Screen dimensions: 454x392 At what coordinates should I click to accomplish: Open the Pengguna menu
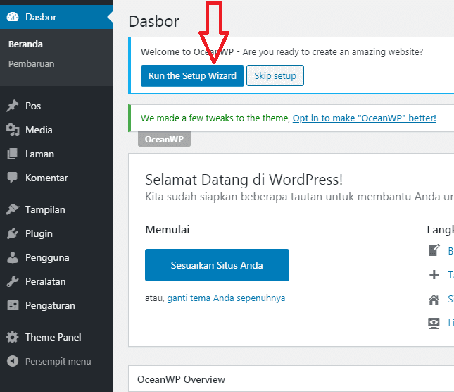tap(56, 257)
